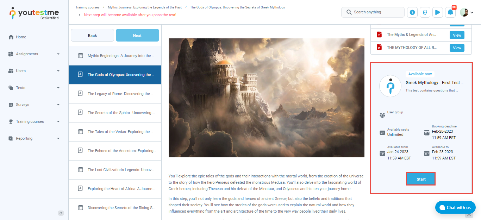Open The Secrets of the Sphinx step
The width and height of the screenshot is (481, 220).
[x=115, y=113]
